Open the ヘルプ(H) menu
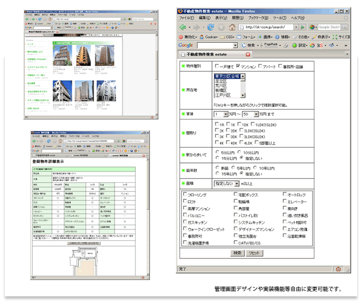The width and height of the screenshot is (362, 306). pyautogui.click(x=298, y=18)
